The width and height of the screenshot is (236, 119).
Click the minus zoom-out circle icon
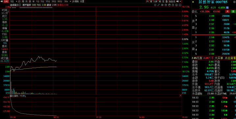click(180, 5)
